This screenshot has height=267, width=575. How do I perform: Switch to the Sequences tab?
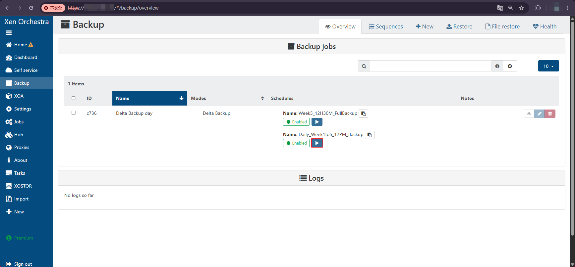coord(386,26)
